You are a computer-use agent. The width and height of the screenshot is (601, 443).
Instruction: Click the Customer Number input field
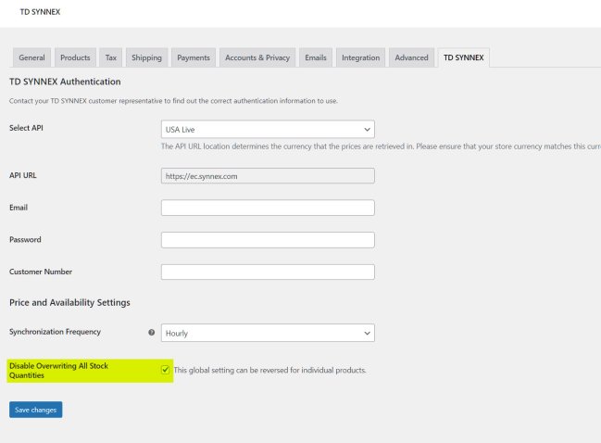coord(268,272)
